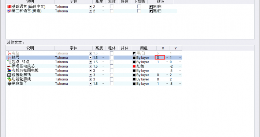Click the 位置轮廓线 location icon
This screenshot has height=137, width=260.
pyautogui.click(x=9, y=75)
